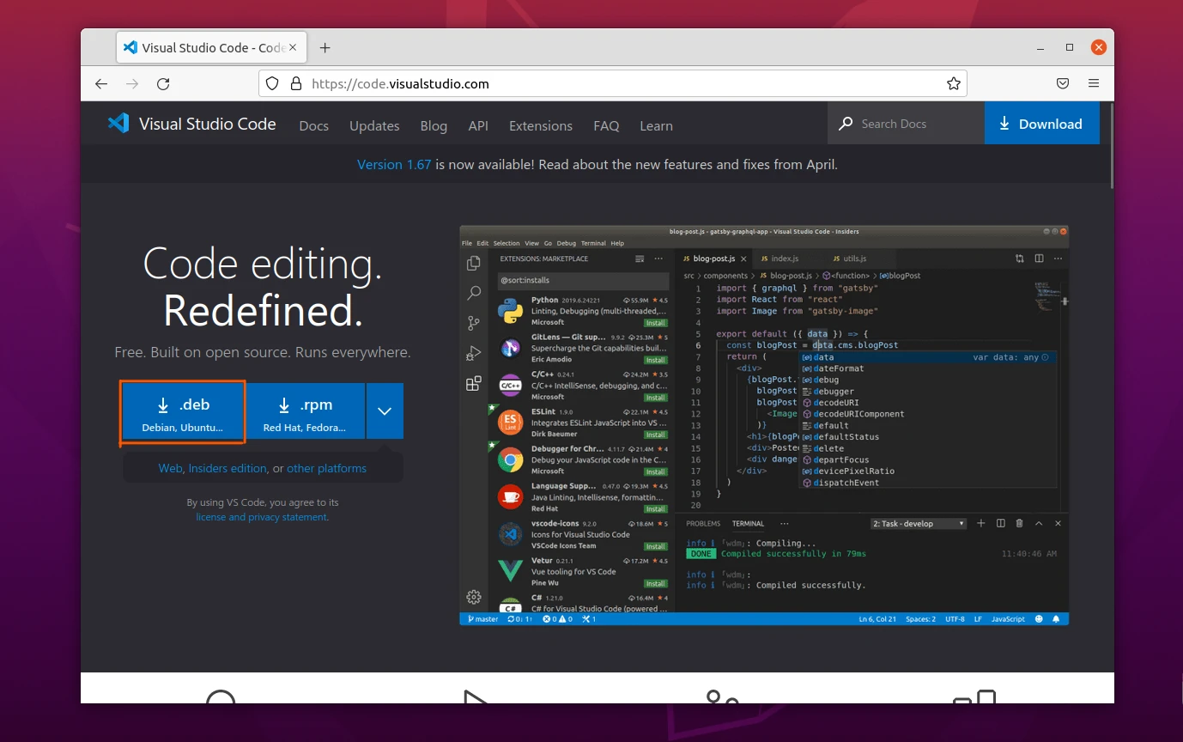Viewport: 1183px width, 742px height.
Task: Select the Search icon in the activity bar
Action: [x=473, y=293]
